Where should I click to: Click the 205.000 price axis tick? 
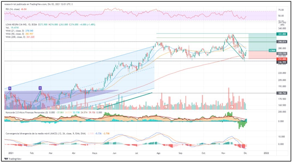click(282, 80)
